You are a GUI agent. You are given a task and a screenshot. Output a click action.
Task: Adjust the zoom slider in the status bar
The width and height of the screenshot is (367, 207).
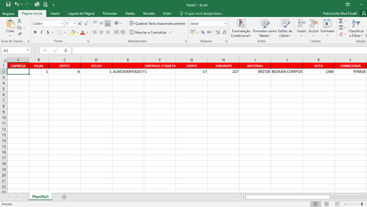[362, 204]
